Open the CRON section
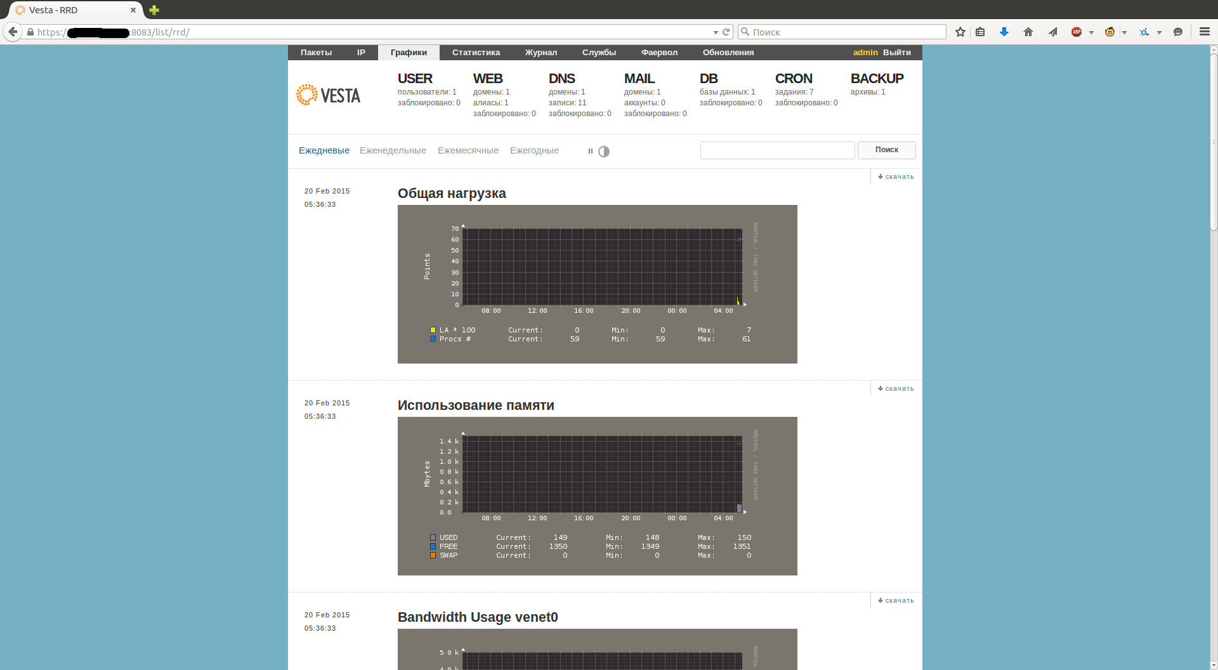1218x670 pixels. point(794,79)
